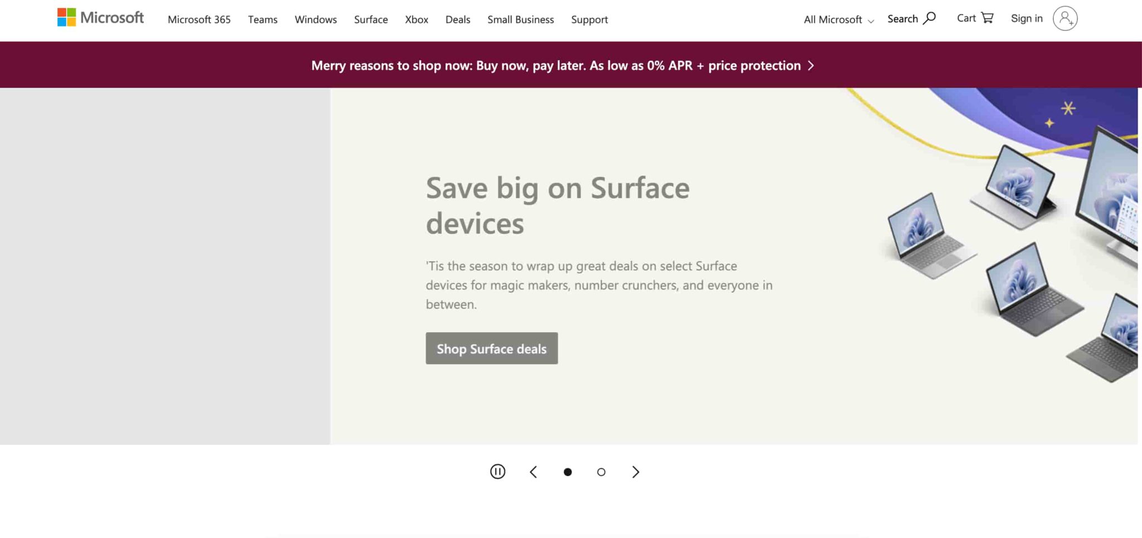Screen dimensions: 1142x538
Task: Select the second carousel slide dot
Action: (601, 472)
